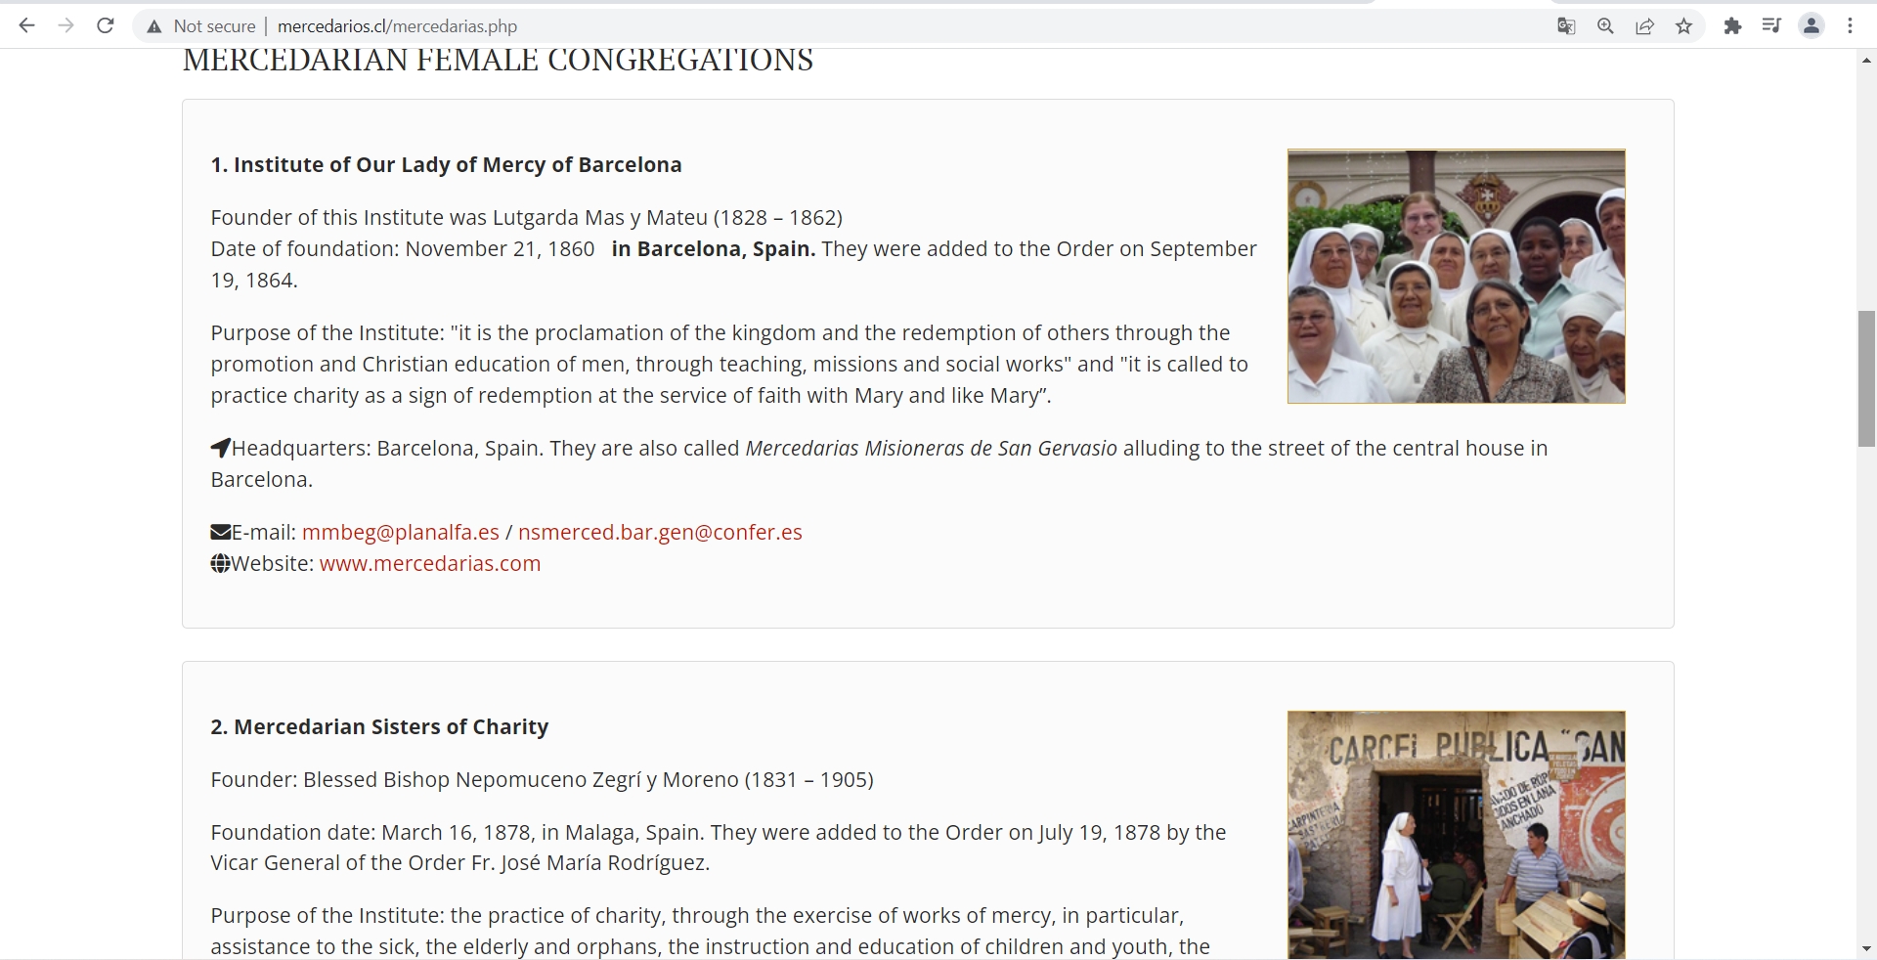Select the scrollbar up arrow
Image resolution: width=1877 pixels, height=960 pixels.
click(1866, 61)
